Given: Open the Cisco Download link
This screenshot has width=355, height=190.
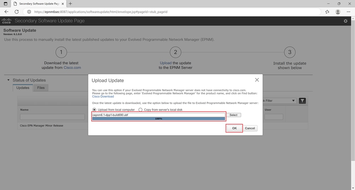Looking at the screenshot, I should click(x=103, y=96).
